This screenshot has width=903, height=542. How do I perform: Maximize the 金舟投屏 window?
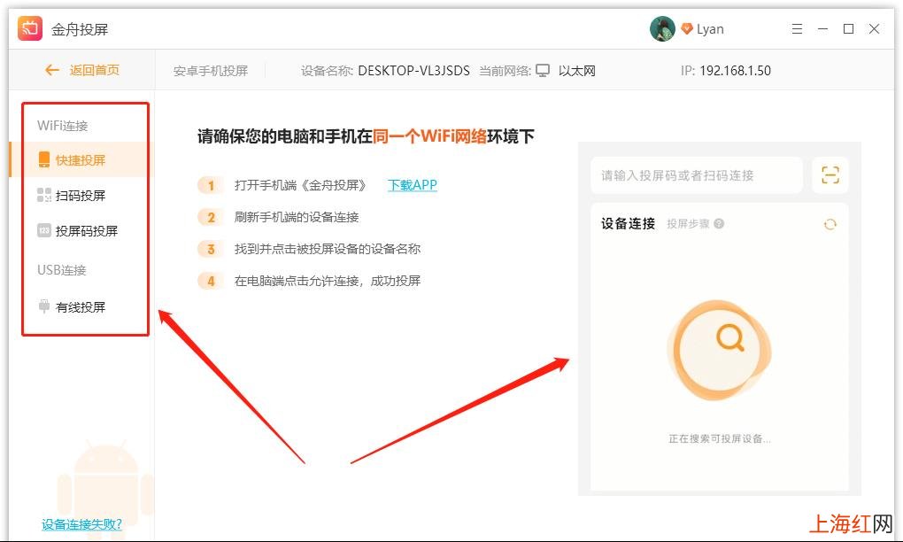[848, 29]
